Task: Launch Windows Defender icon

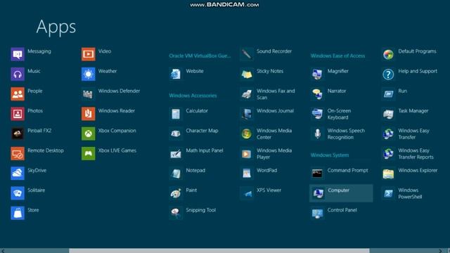Action: point(89,93)
